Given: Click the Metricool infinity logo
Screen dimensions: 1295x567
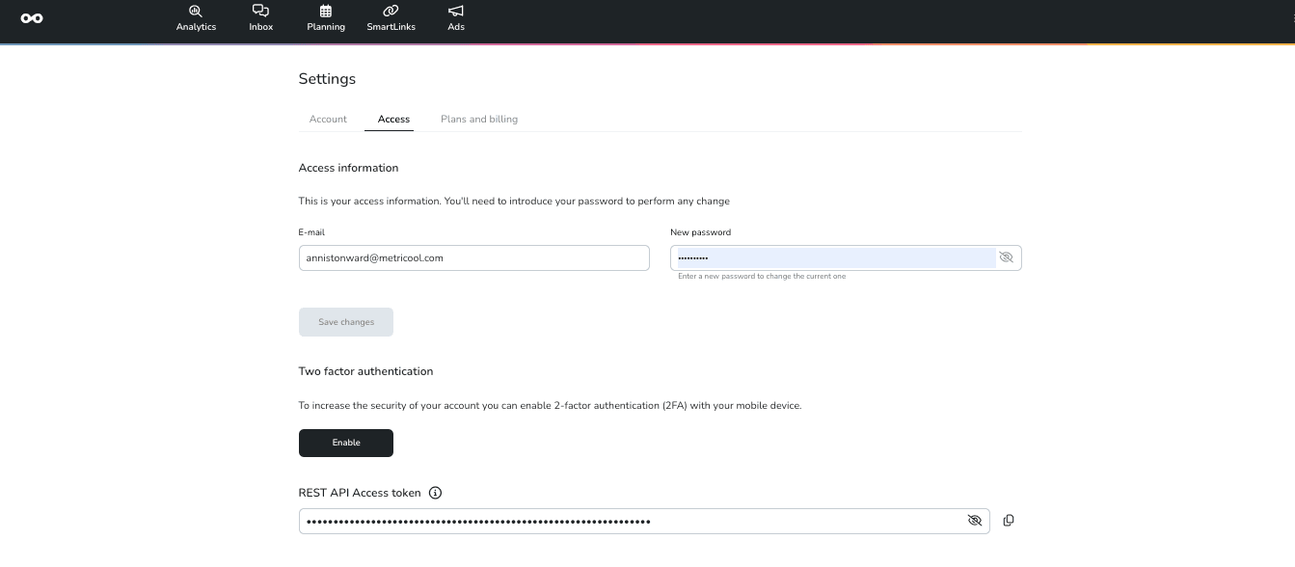Looking at the screenshot, I should coord(32,17).
